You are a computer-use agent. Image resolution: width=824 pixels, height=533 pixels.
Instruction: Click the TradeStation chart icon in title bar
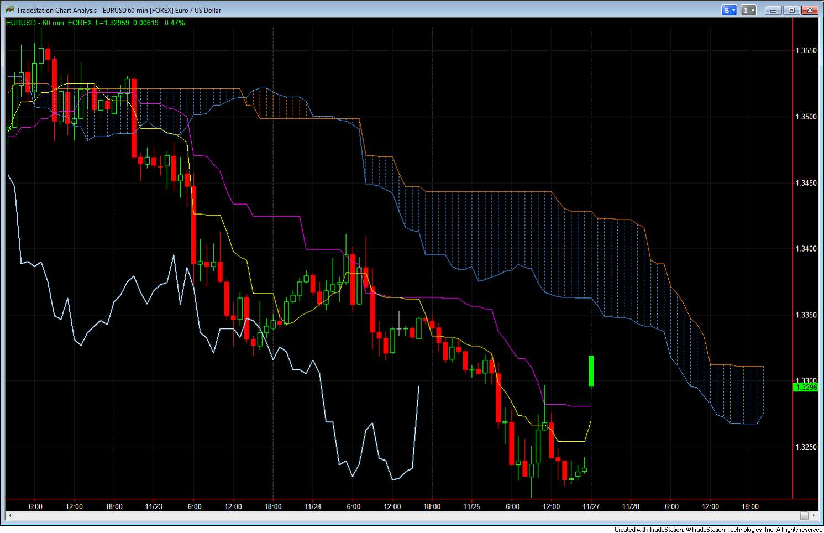pos(10,10)
